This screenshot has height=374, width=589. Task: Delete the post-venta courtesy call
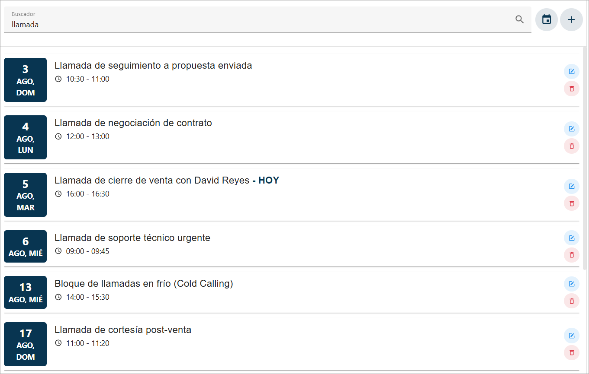coord(571,353)
